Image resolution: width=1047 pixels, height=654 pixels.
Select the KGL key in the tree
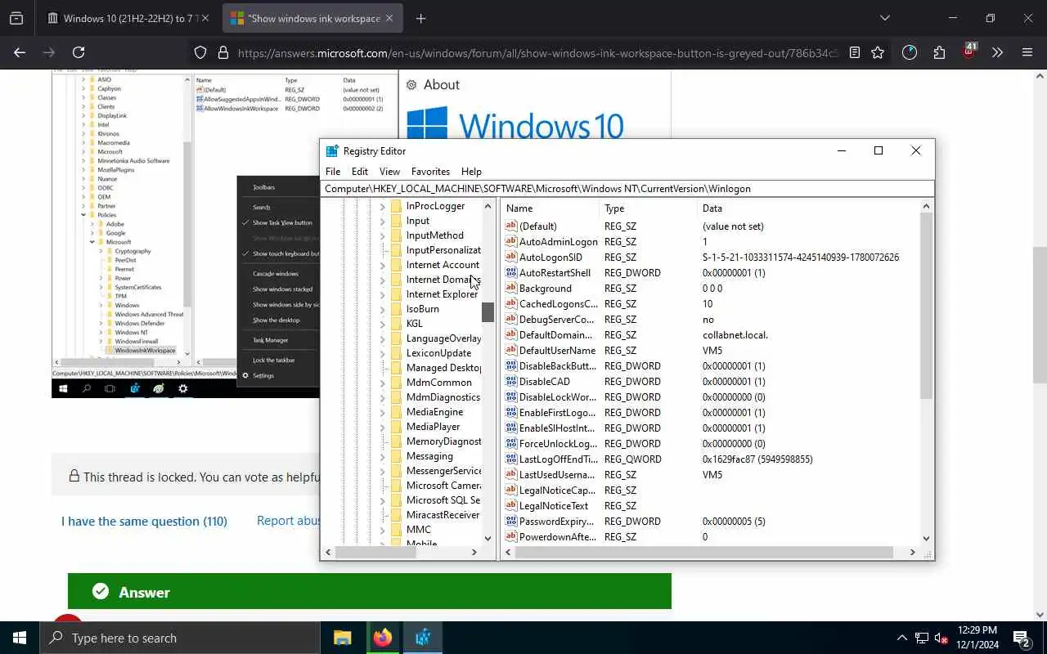pos(415,324)
